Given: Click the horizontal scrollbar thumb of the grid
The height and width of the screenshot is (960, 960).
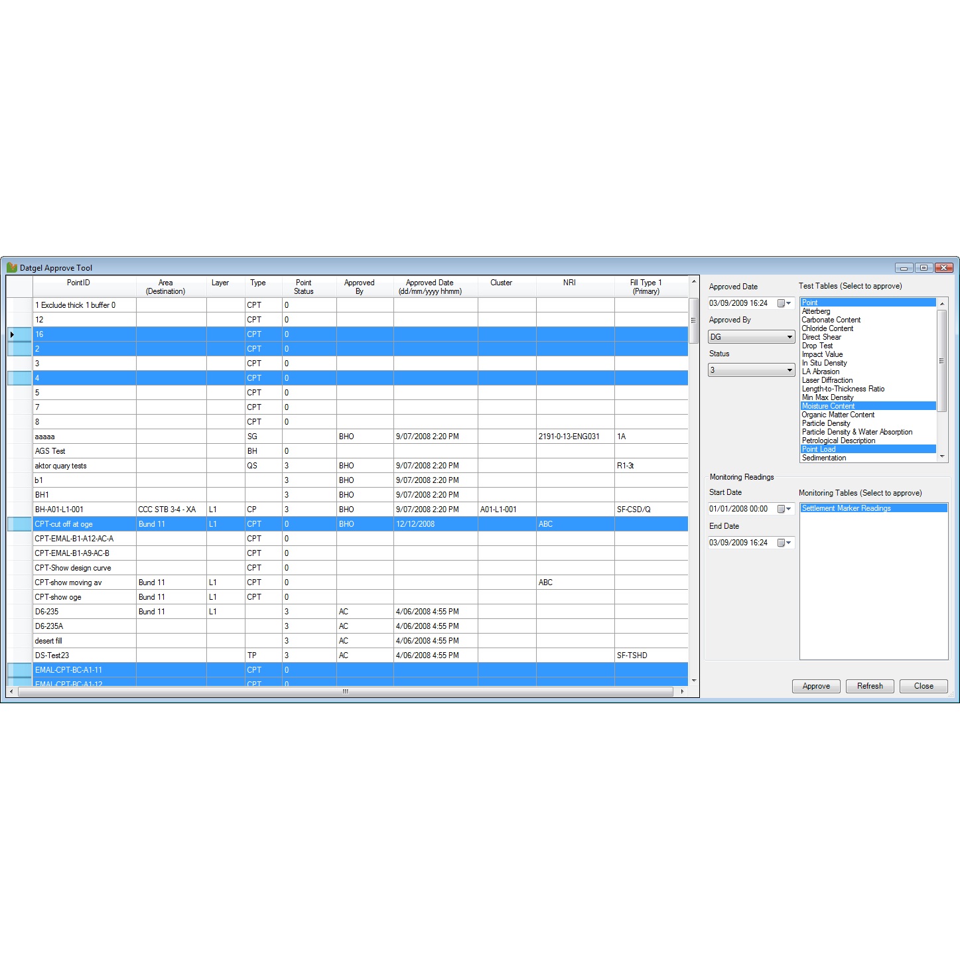Looking at the screenshot, I should 345,691.
